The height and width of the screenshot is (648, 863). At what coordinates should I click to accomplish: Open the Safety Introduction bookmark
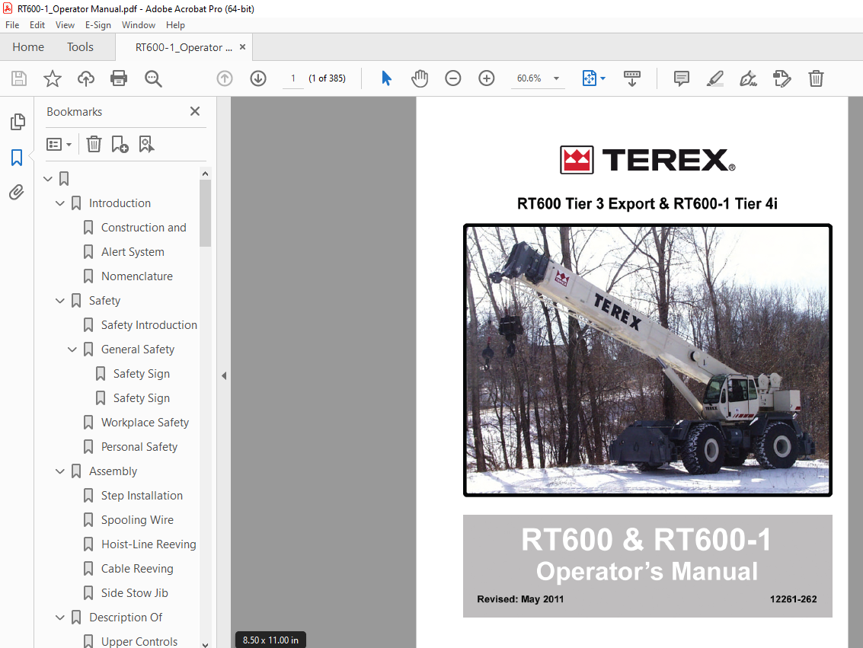(x=149, y=325)
